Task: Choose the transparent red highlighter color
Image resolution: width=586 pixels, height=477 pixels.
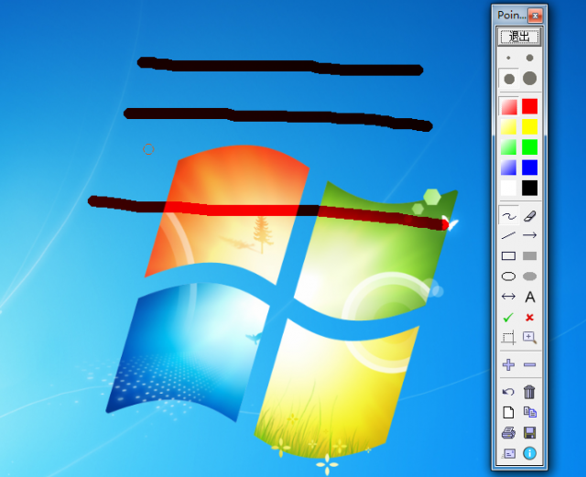Action: (509, 106)
